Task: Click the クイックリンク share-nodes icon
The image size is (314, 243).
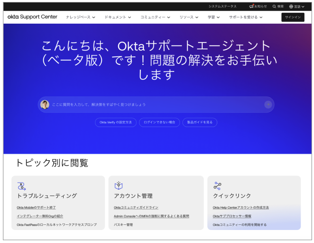Action: tap(217, 186)
